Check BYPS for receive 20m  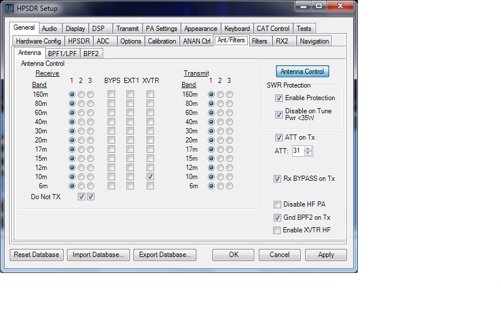point(111,140)
